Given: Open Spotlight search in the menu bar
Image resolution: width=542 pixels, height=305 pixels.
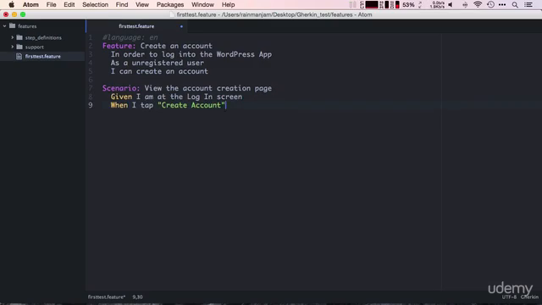Looking at the screenshot, I should click(x=515, y=5).
